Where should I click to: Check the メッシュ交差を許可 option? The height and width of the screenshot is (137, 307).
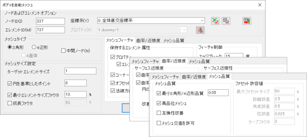click(x=159, y=123)
